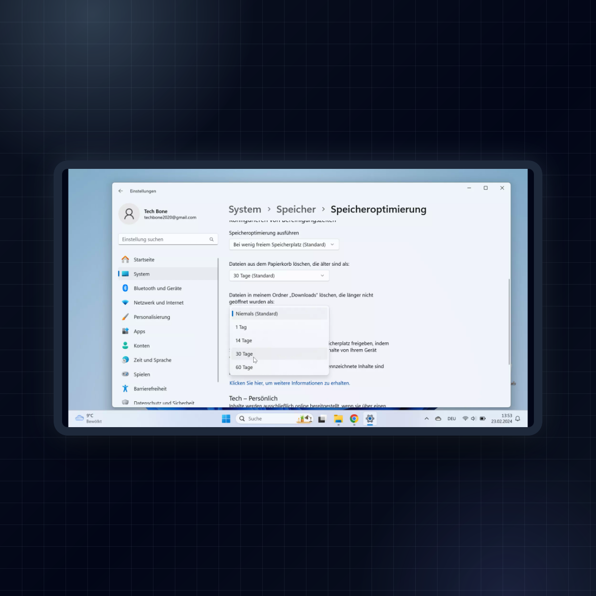This screenshot has height=596, width=596.
Task: Select Niemals (Standard) option
Action: coord(279,313)
